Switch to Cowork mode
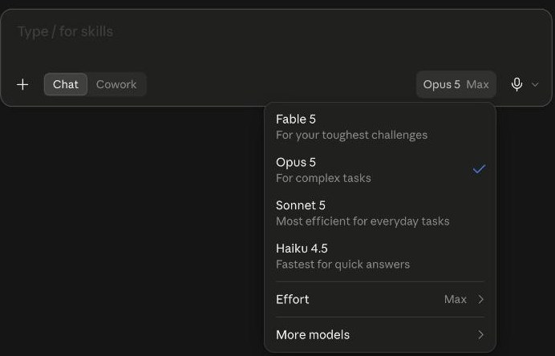This screenshot has width=555, height=356. (x=116, y=84)
